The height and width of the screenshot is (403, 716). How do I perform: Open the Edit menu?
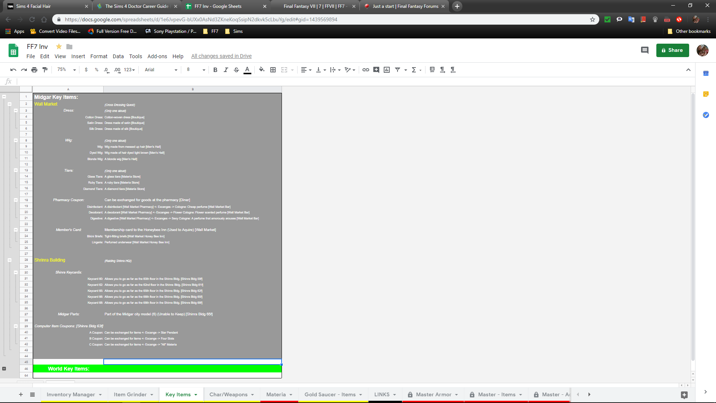45,56
